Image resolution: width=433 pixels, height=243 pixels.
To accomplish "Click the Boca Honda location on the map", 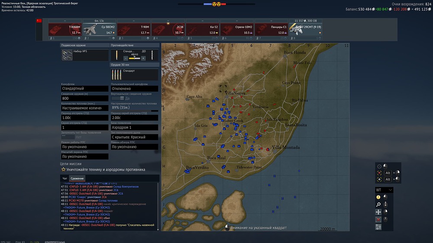I will point(294,52).
